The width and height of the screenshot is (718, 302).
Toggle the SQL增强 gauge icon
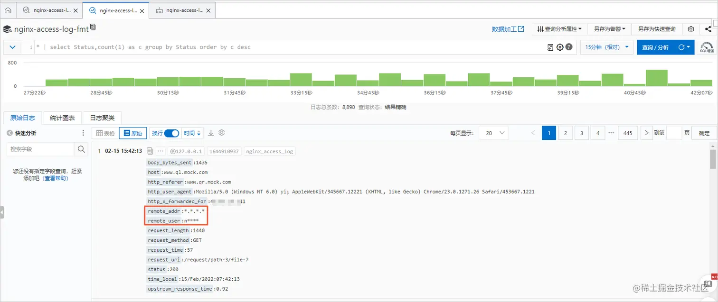(x=707, y=47)
